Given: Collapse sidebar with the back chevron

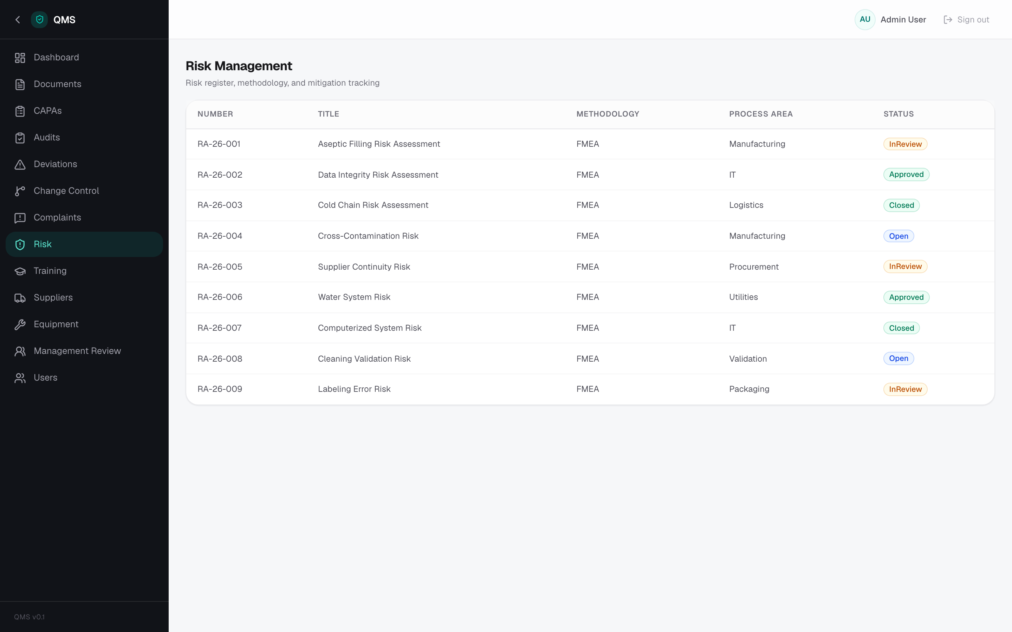Looking at the screenshot, I should (x=18, y=20).
